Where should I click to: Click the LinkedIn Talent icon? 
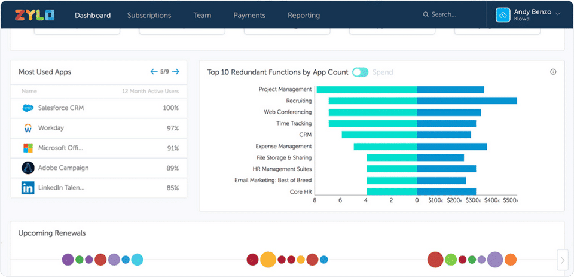coord(28,188)
